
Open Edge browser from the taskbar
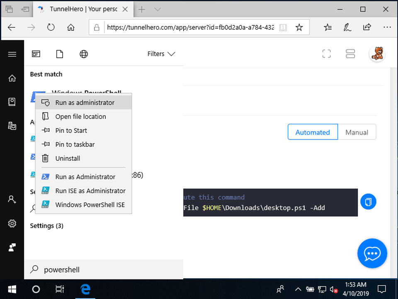coord(85,289)
